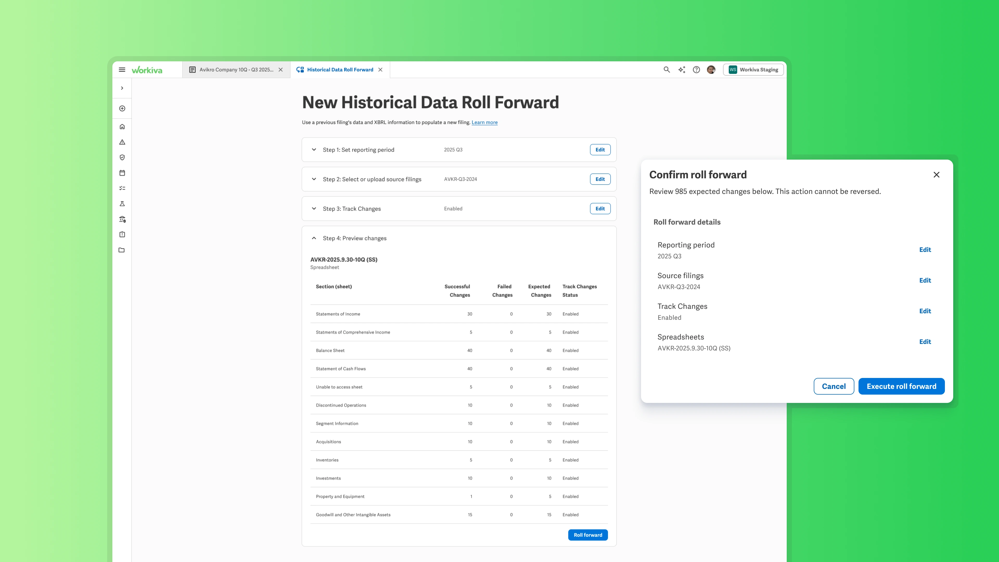Image resolution: width=999 pixels, height=562 pixels.
Task: Open the warning triangle sidebar icon
Action: [x=122, y=142]
